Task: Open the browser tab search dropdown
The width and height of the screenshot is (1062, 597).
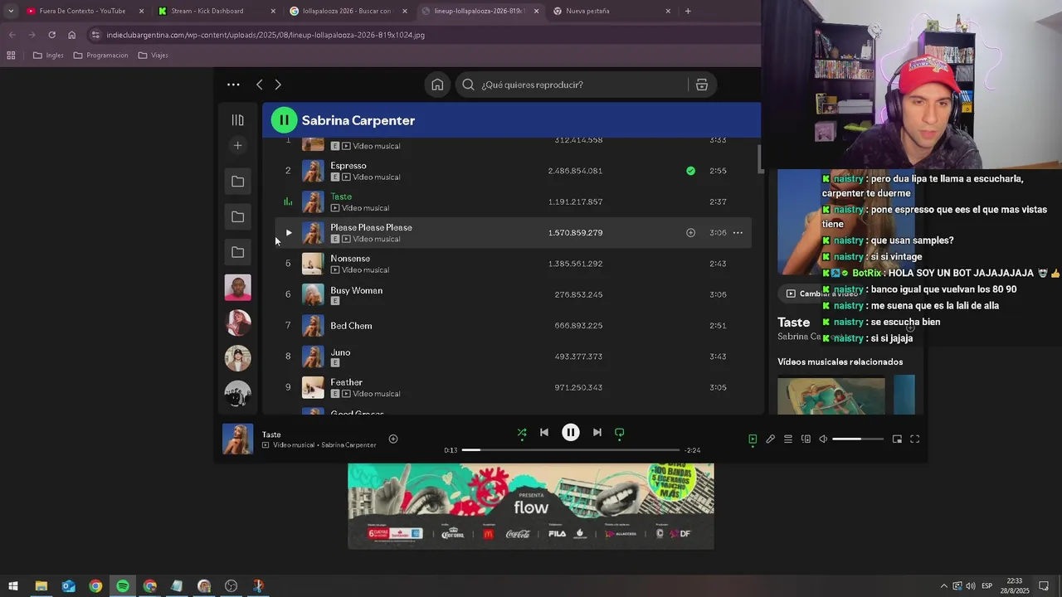Action: tap(11, 11)
